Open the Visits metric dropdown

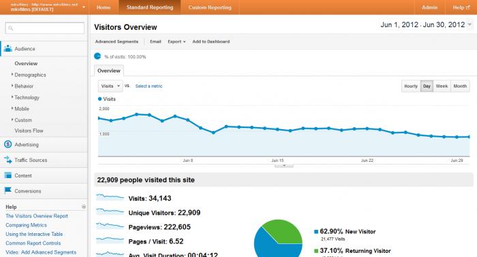[110, 86]
